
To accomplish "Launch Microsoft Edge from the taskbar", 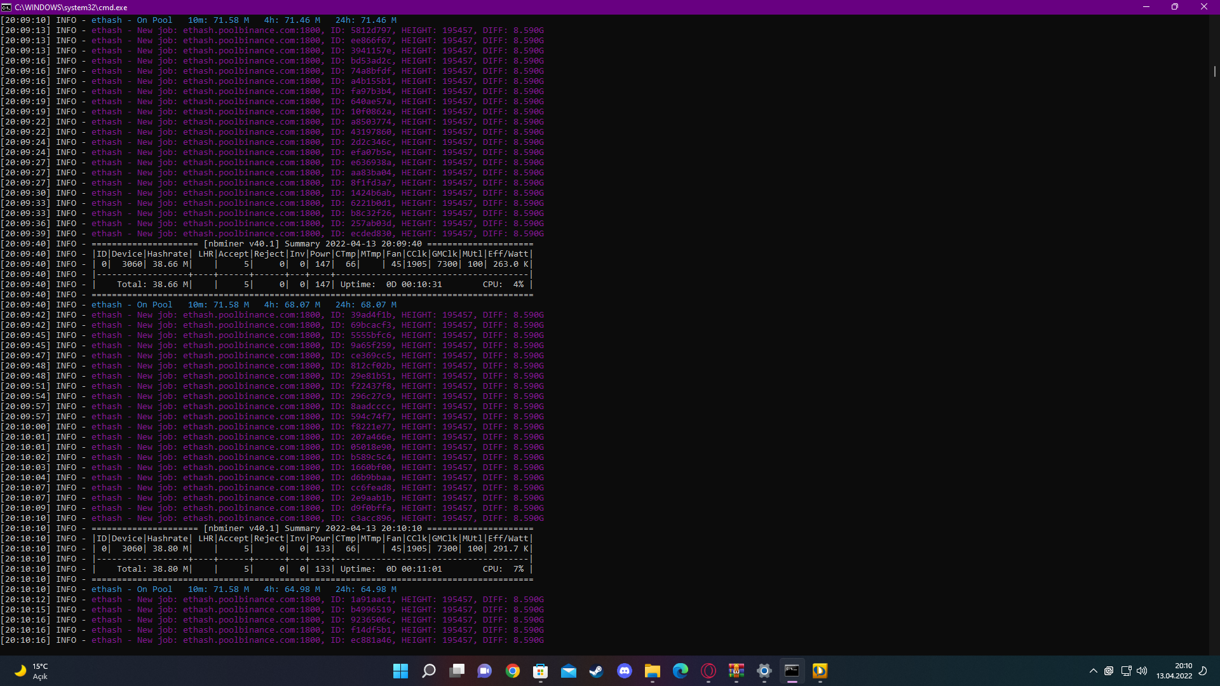I will pos(681,671).
